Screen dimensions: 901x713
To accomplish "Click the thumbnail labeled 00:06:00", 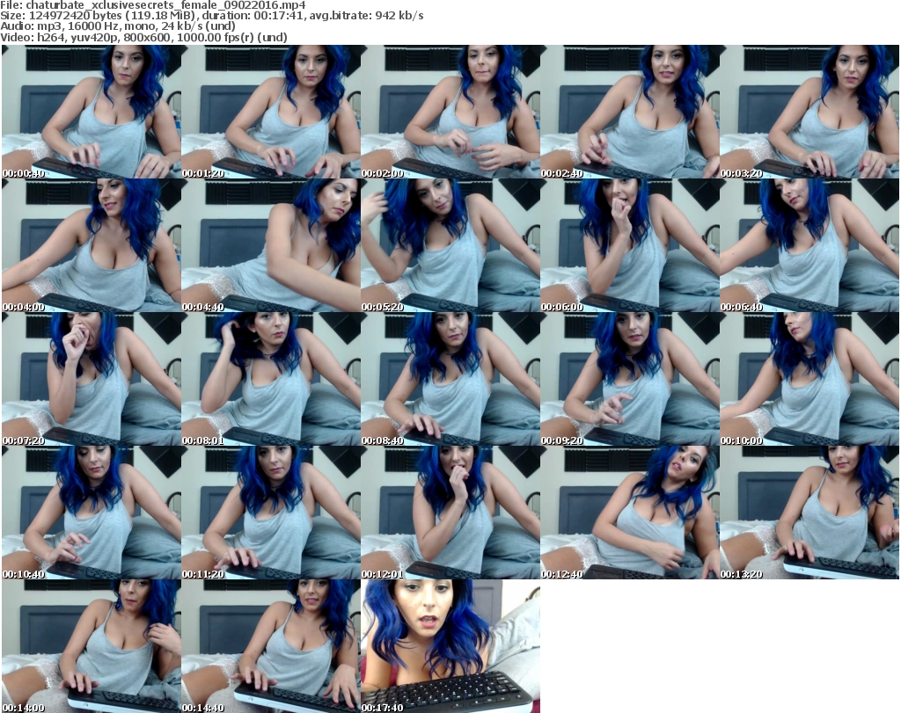I will click(630, 245).
